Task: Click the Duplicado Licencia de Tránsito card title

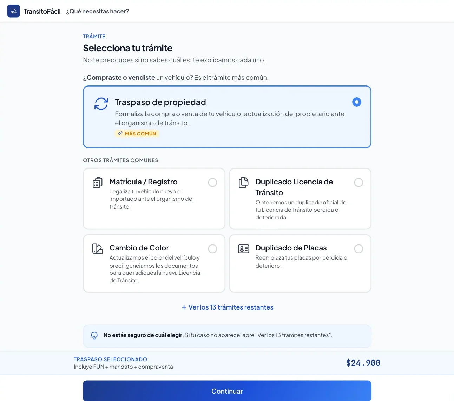Action: [294, 187]
